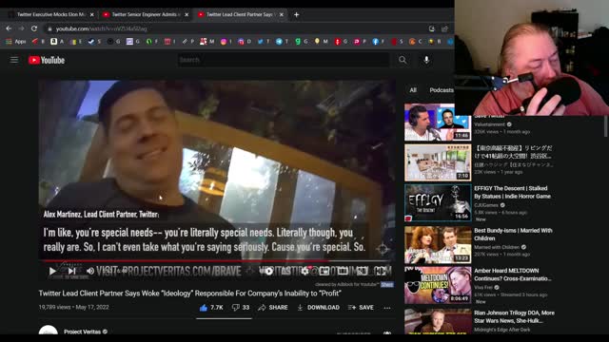The height and width of the screenshot is (342, 609).
Task: Skip to the next video
Action: 71,271
